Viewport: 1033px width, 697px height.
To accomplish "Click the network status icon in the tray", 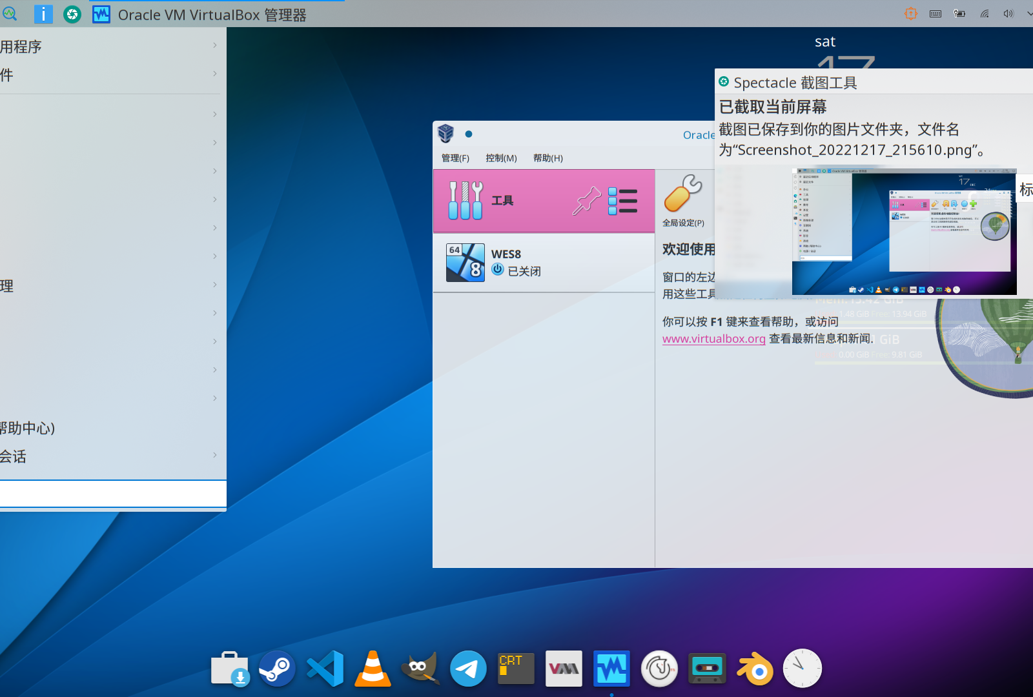I will [x=984, y=14].
